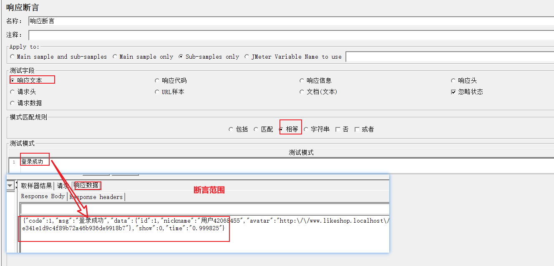The height and width of the screenshot is (266, 554).
Task: Switch to the Response Body tab
Action: pos(43,196)
